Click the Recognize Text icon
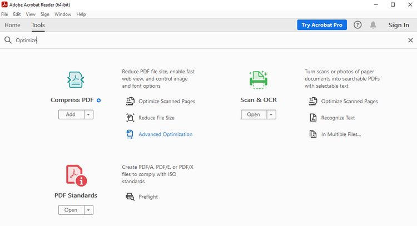The height and width of the screenshot is (226, 417). coord(312,118)
